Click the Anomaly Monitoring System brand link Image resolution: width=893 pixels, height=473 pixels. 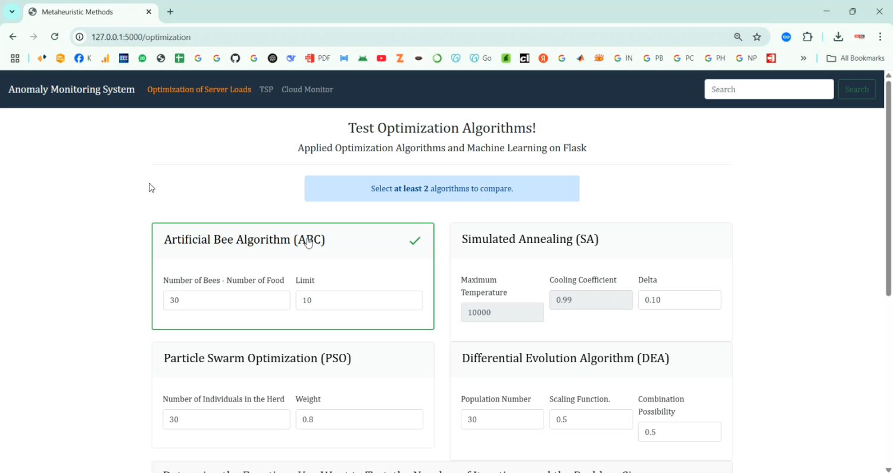point(71,89)
